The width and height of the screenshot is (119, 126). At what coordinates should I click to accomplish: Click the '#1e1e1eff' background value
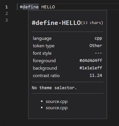coord(91,68)
